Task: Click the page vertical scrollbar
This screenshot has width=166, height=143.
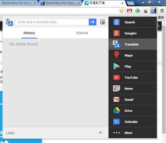Action: click(164, 79)
